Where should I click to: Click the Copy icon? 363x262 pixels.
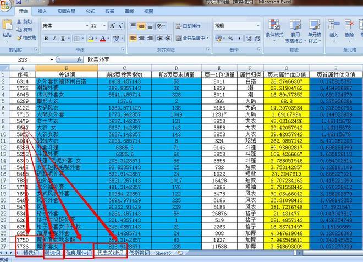[x=19, y=29]
